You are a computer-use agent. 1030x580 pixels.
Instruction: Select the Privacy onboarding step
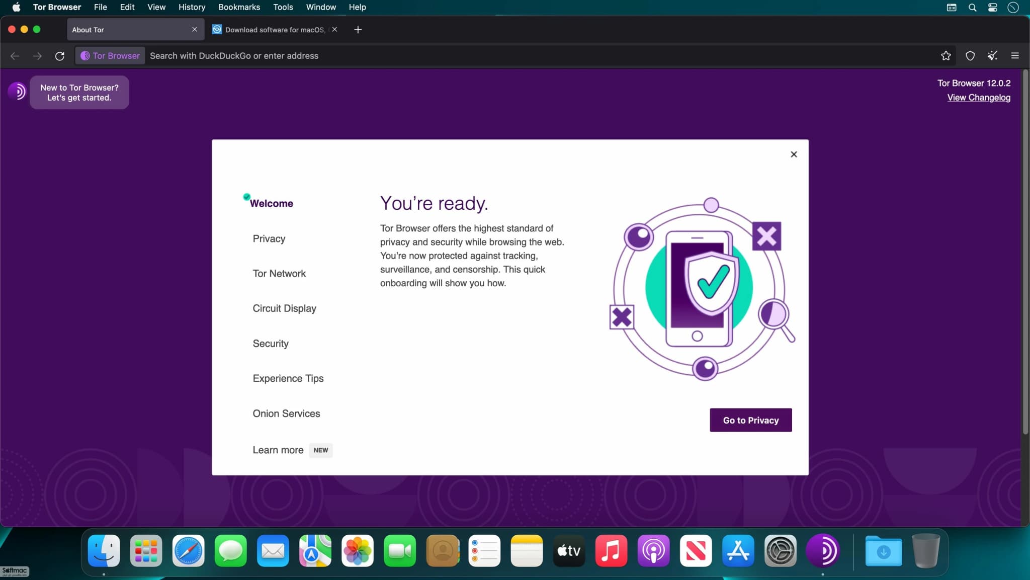(x=269, y=238)
